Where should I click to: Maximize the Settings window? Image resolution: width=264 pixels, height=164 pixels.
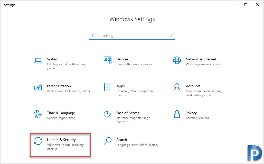pos(246,5)
